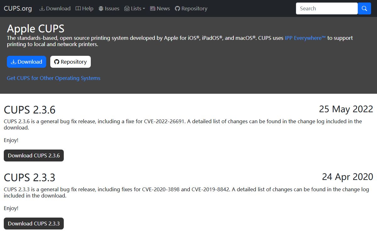Click the Issues bug icon
Image resolution: width=377 pixels, height=232 pixels.
(101, 8)
